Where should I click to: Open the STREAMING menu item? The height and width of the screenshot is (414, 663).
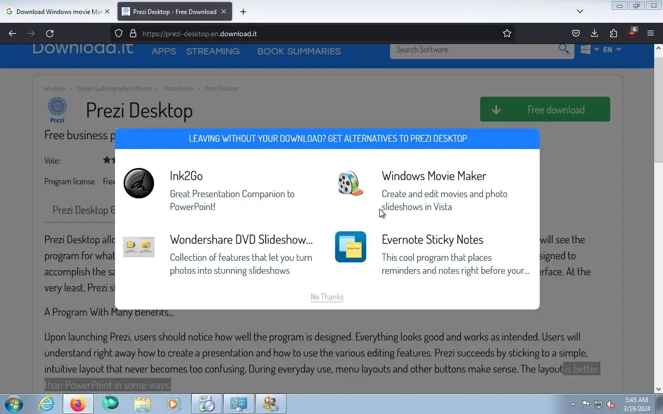(x=213, y=51)
